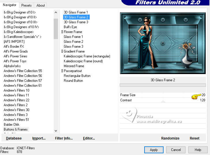Select &<Sandflower Specials°v°> category
This screenshot has height=155, width=210.
22,37
